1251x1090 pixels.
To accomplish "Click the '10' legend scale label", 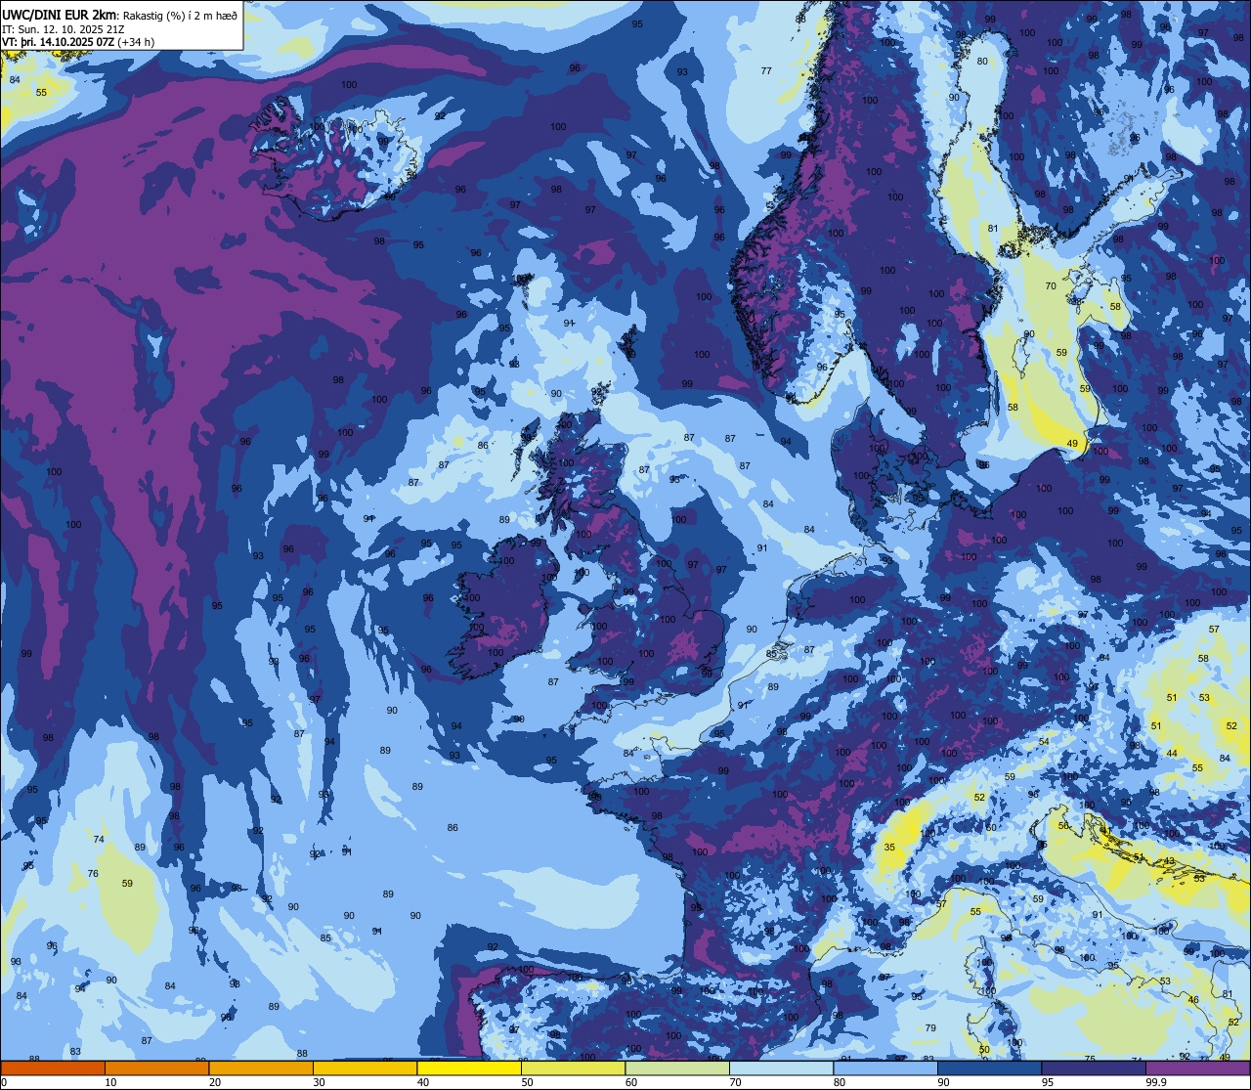I will click(x=112, y=1082).
